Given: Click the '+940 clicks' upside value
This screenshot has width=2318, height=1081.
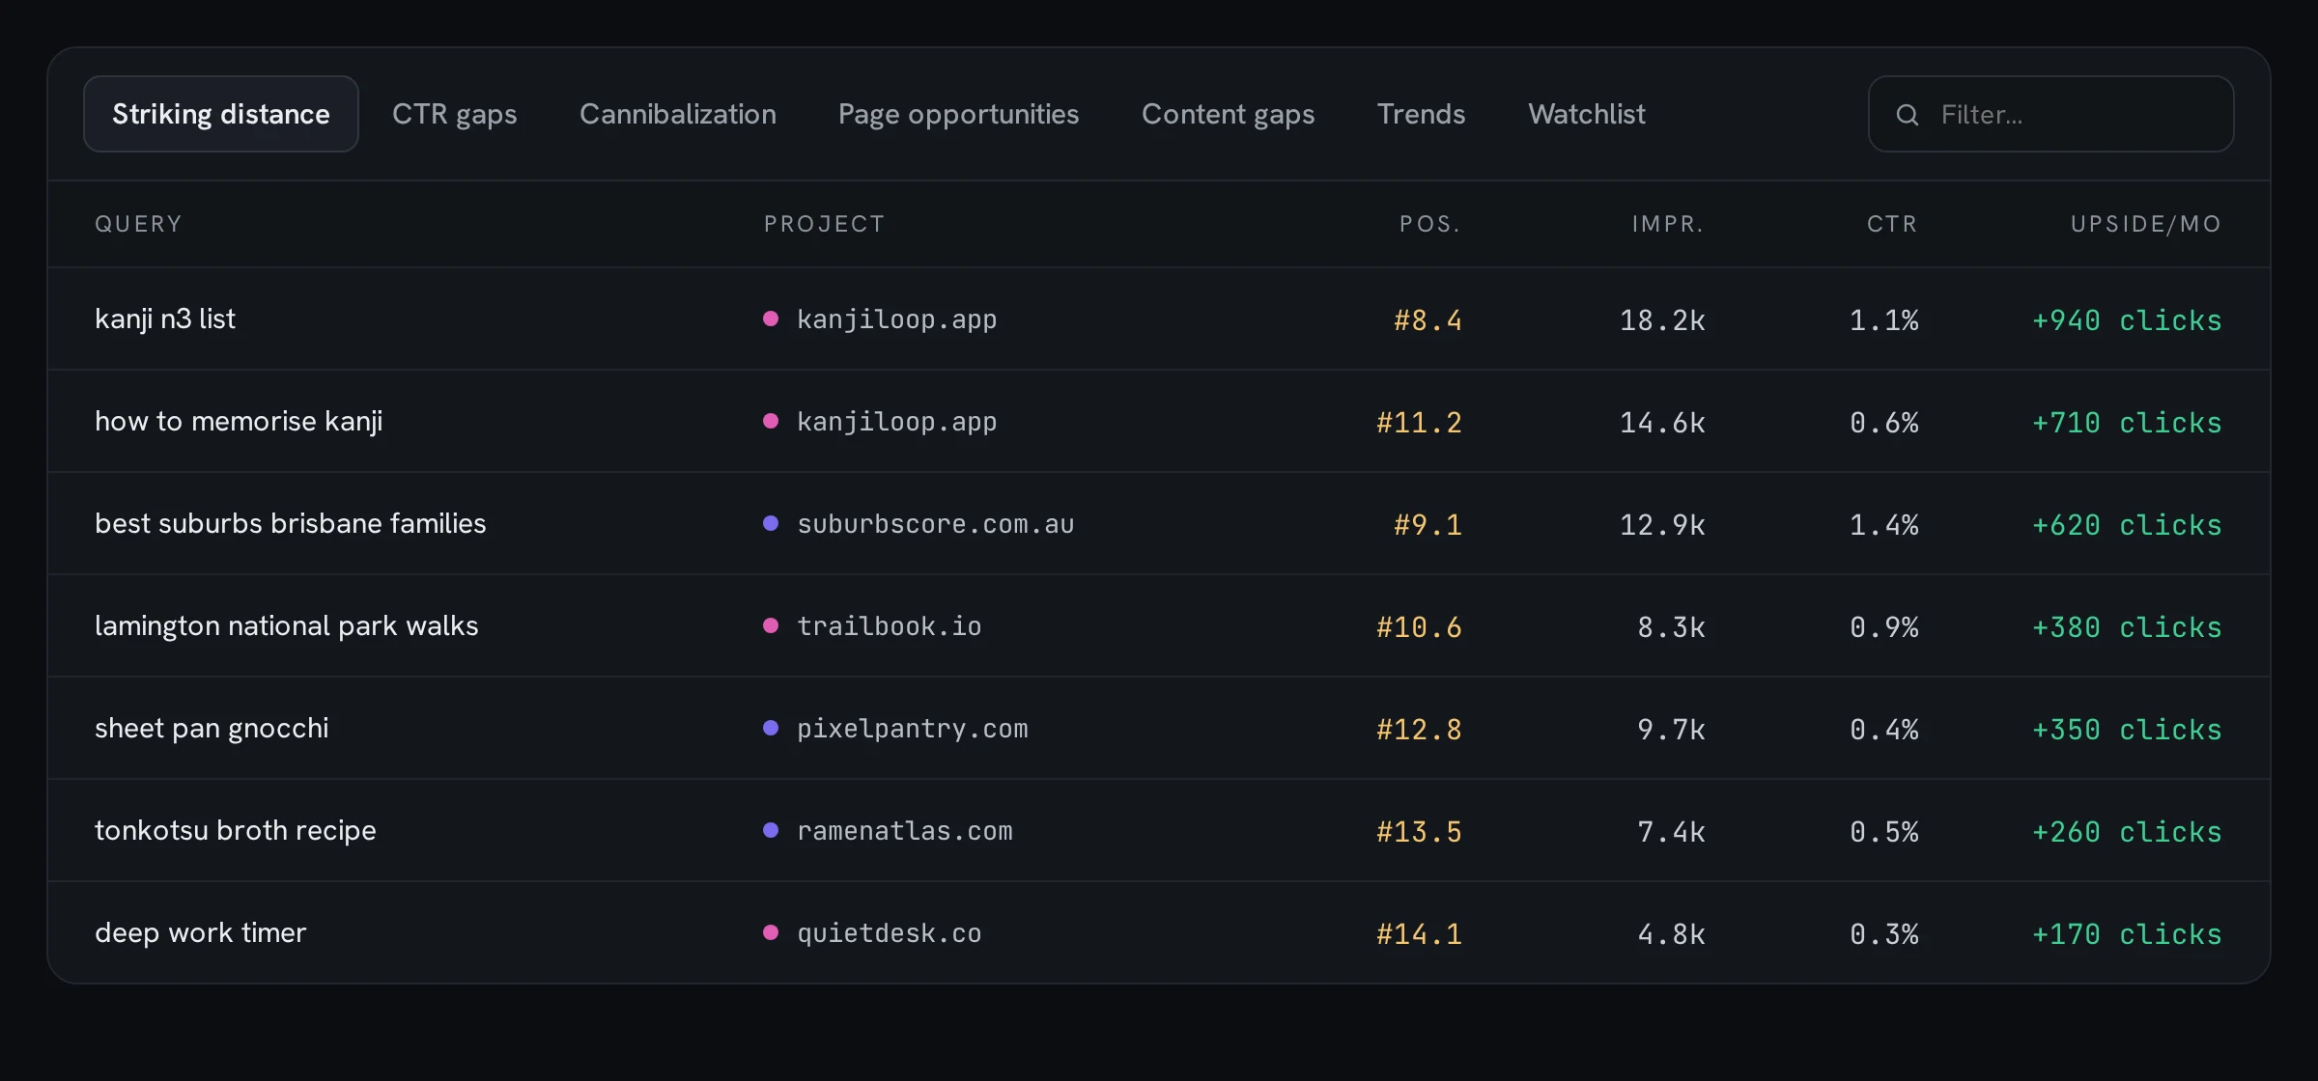Looking at the screenshot, I should click(x=2127, y=320).
